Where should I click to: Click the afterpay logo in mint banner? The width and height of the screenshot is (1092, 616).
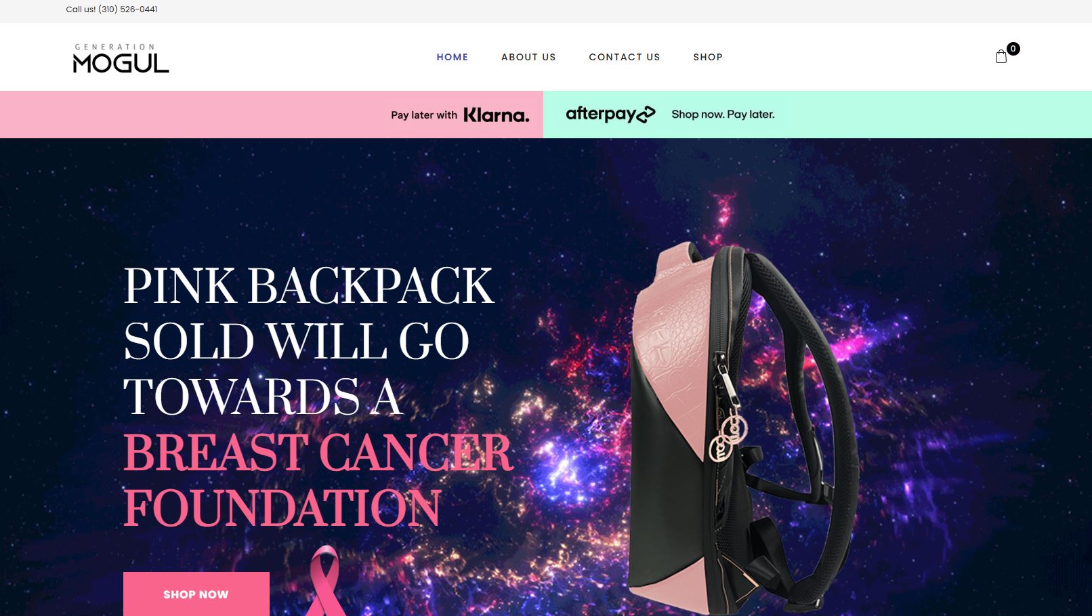click(610, 115)
